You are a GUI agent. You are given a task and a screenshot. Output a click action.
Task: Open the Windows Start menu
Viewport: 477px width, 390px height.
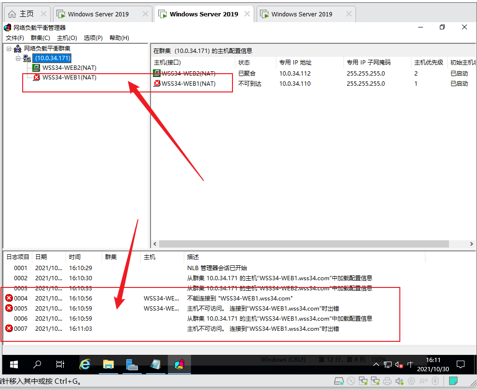coord(14,364)
